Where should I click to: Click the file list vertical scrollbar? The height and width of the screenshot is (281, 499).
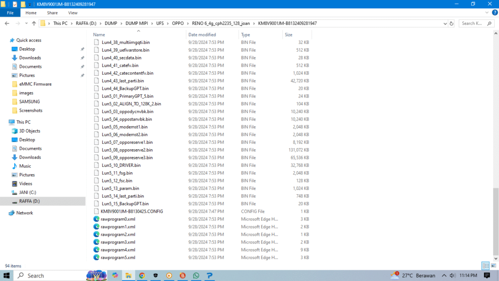pos(496,221)
